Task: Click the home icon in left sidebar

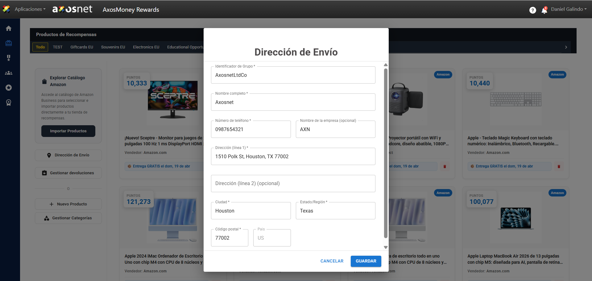Action: (9, 28)
